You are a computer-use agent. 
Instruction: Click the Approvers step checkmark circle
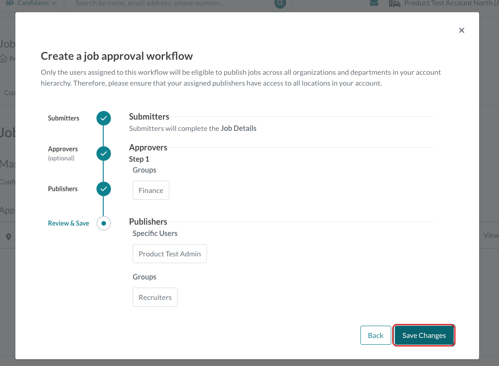104,154
